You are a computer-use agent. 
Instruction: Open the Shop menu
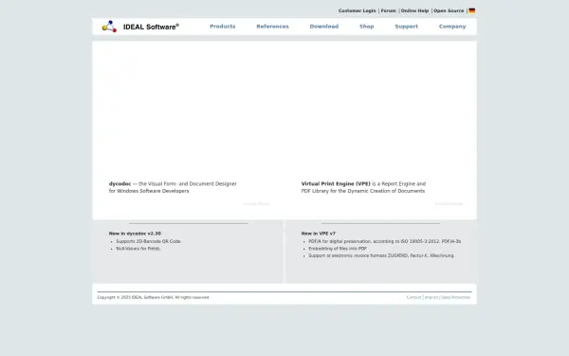tap(366, 27)
